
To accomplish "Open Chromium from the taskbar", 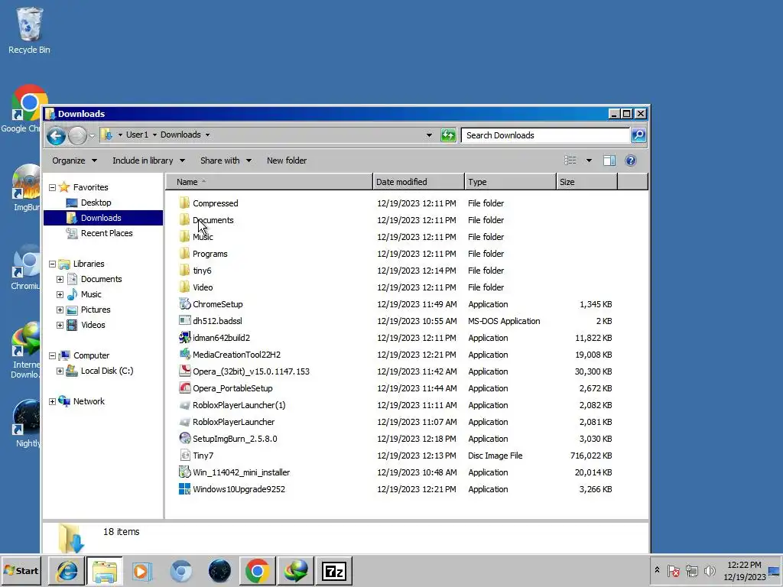I will 180,570.
